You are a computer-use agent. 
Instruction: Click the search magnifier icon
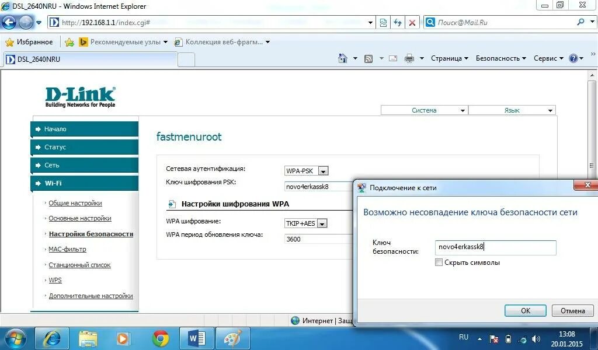580,23
